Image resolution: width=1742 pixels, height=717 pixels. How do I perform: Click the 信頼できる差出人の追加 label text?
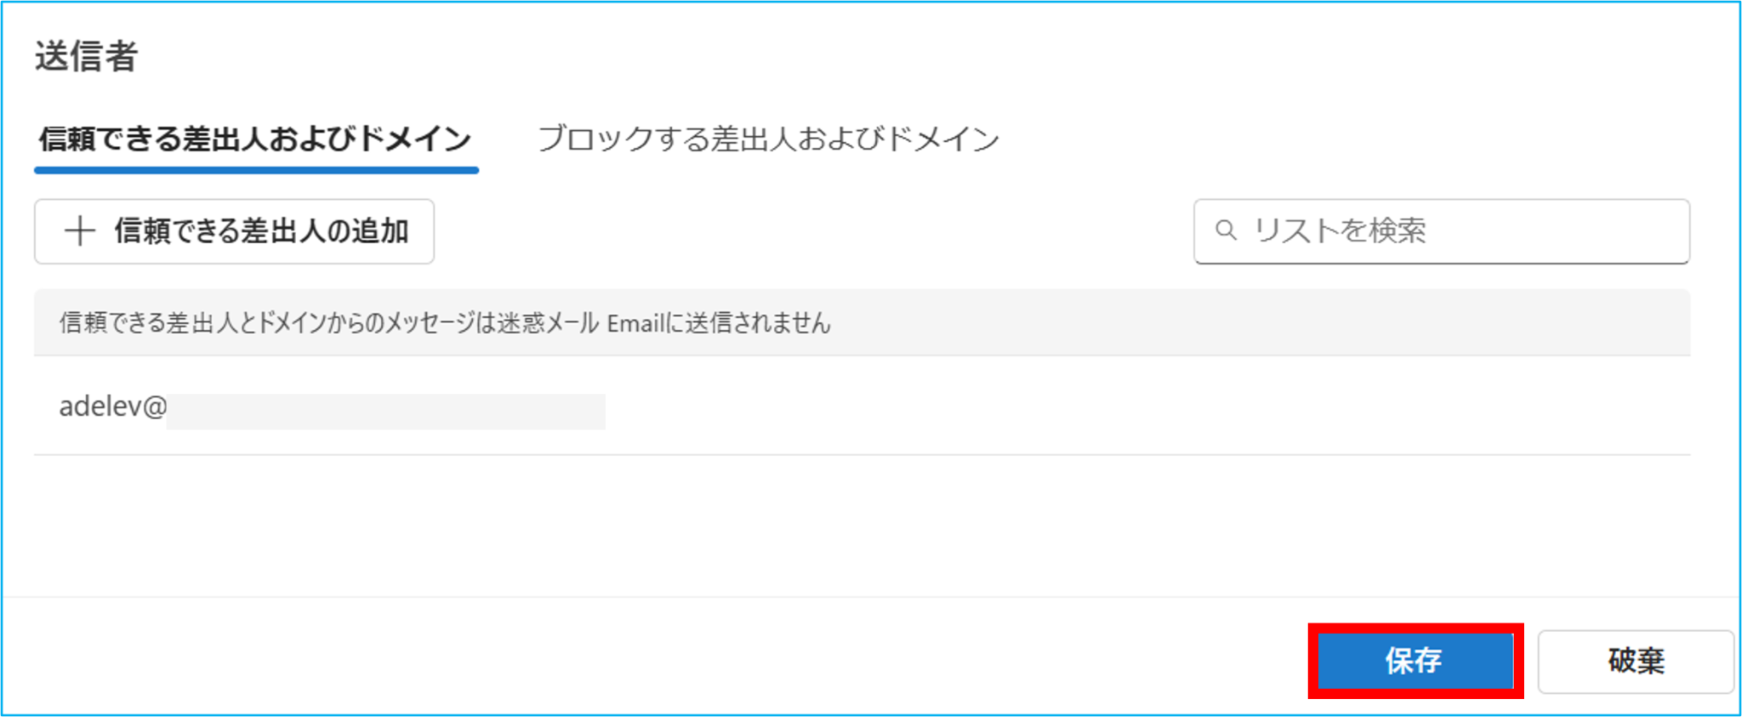pyautogui.click(x=262, y=231)
